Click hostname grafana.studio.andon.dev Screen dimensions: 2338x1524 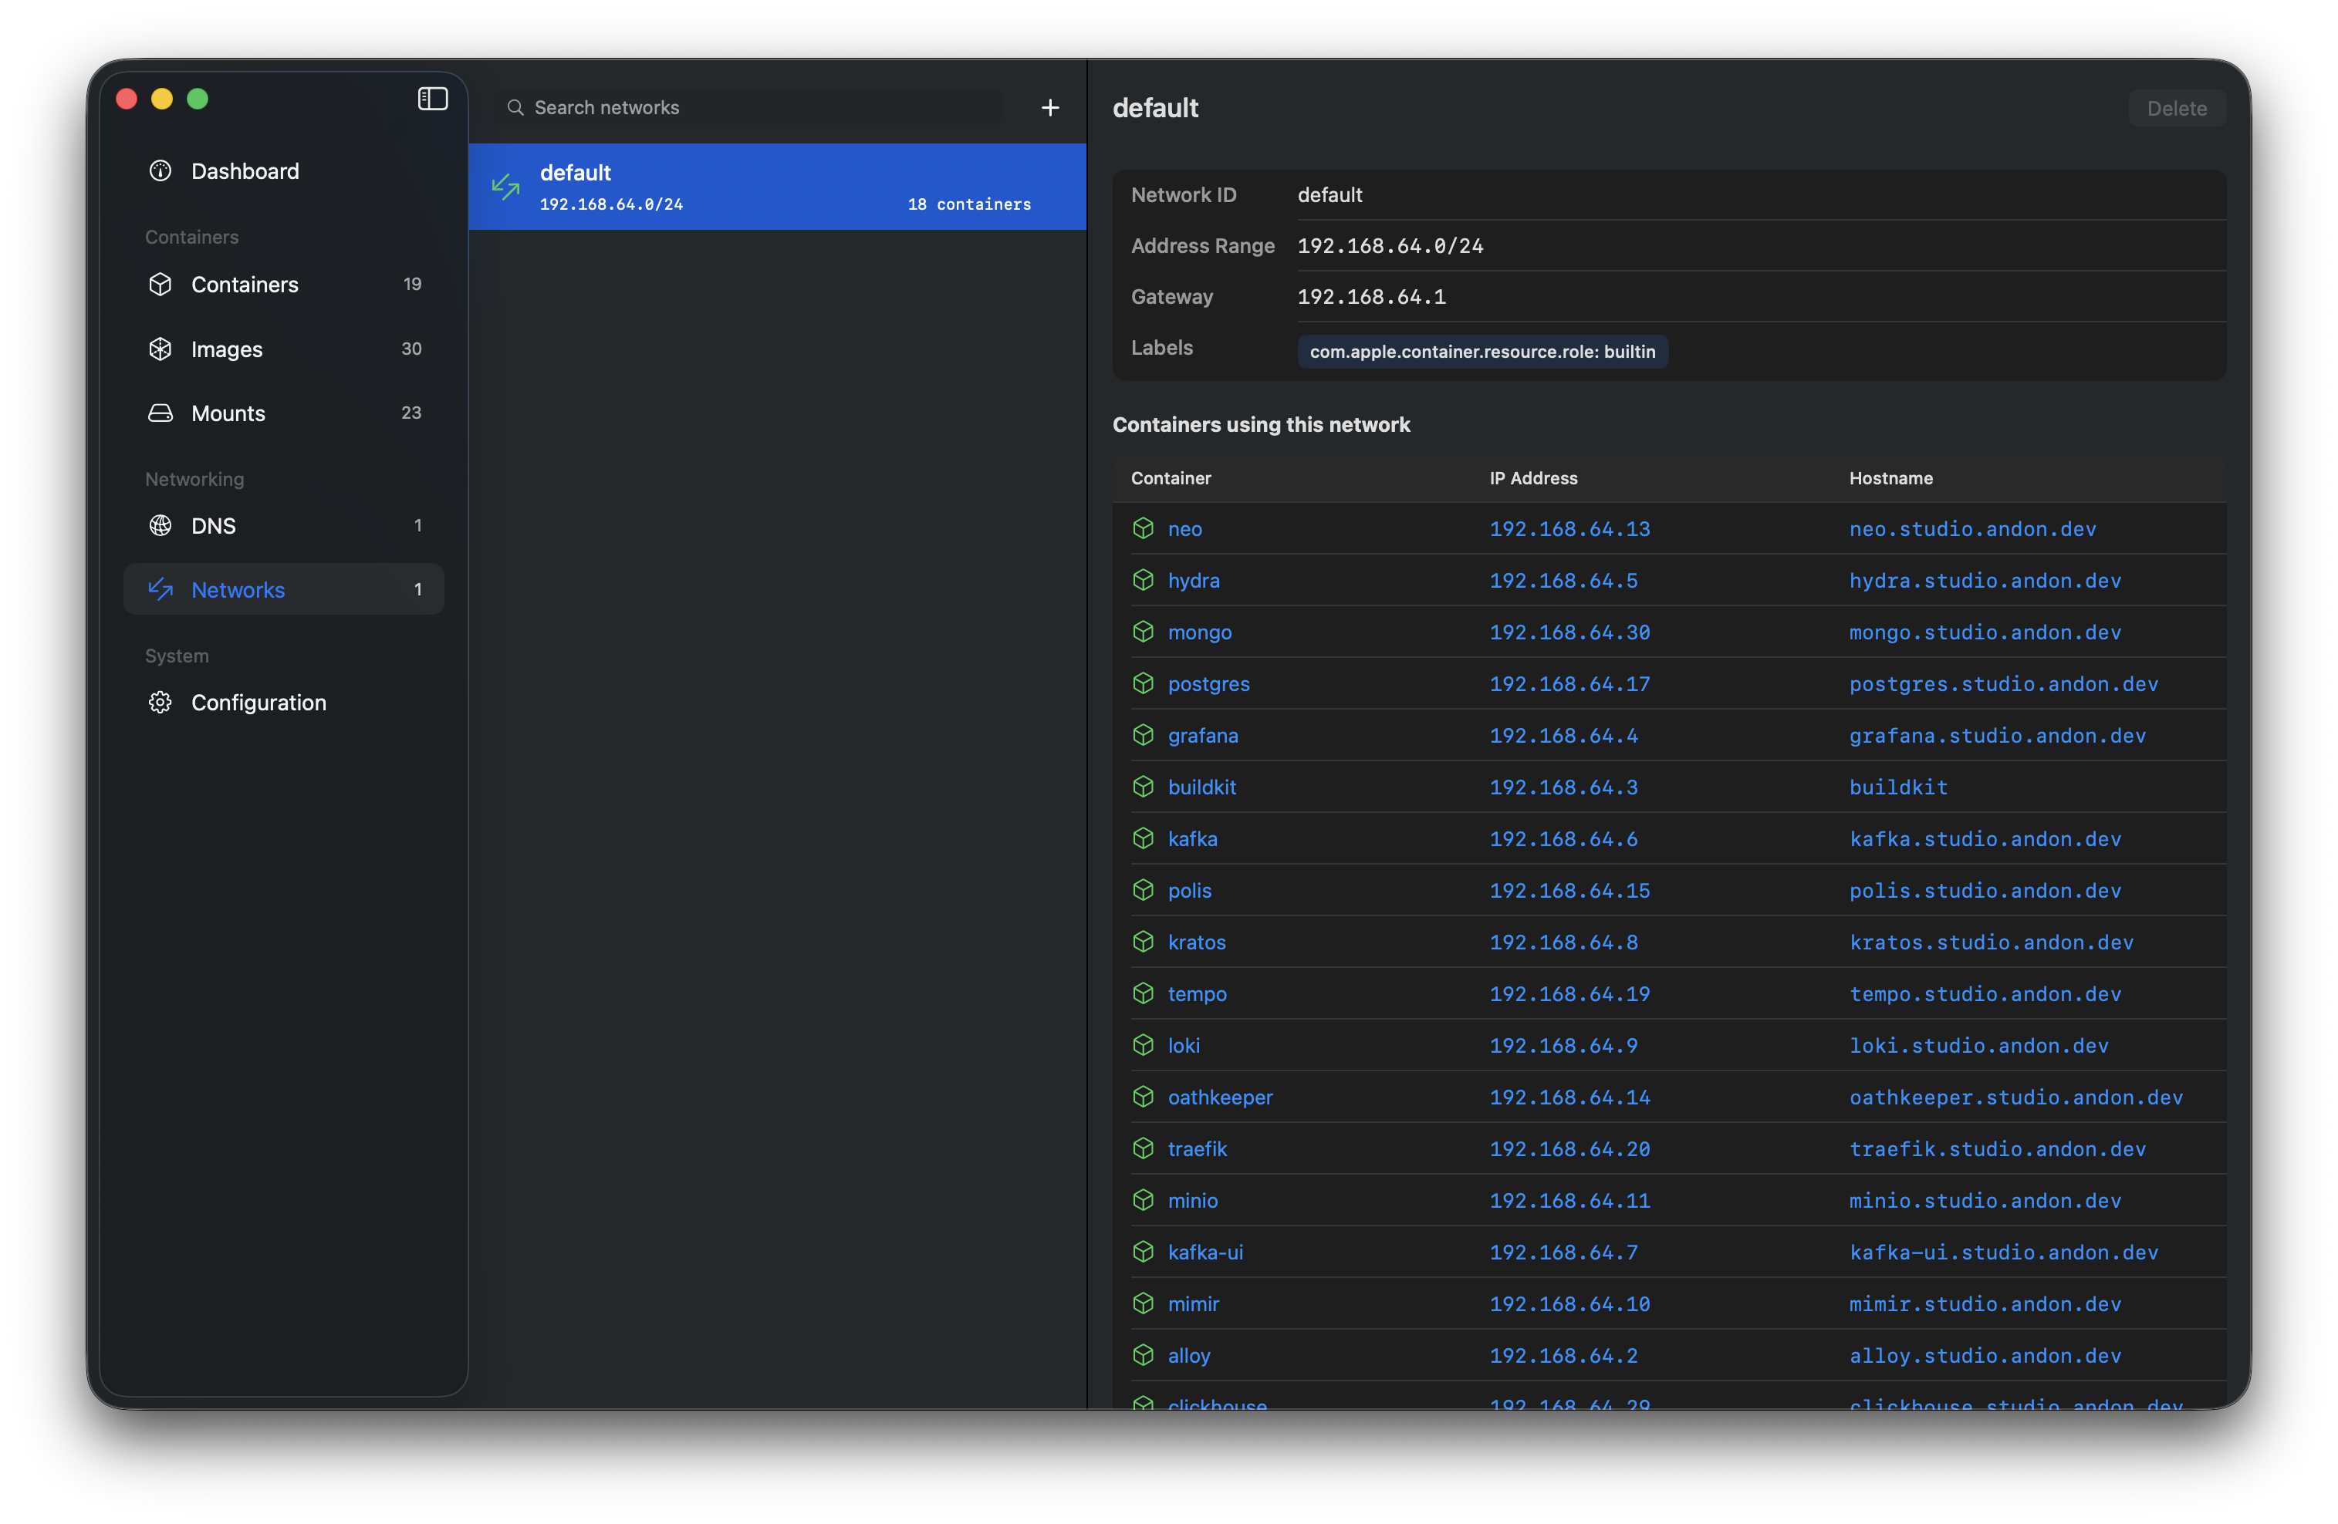point(1997,736)
